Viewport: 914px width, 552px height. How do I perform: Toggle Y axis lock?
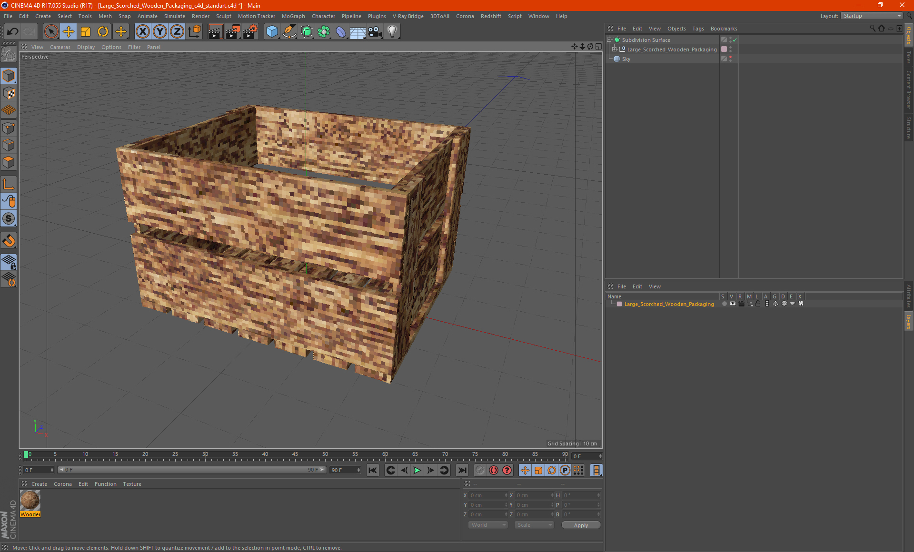pos(160,32)
